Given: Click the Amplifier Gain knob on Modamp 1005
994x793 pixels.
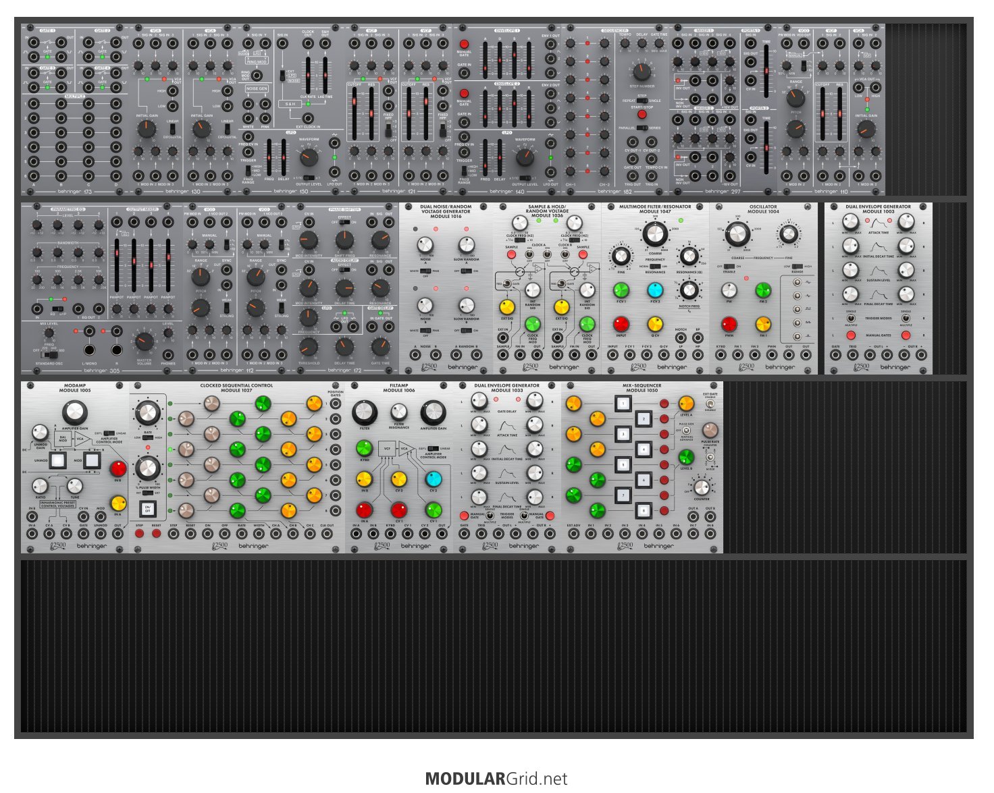Looking at the screenshot, I should (74, 412).
